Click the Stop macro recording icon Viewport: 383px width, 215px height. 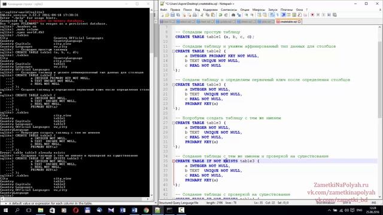[x=318, y=15]
